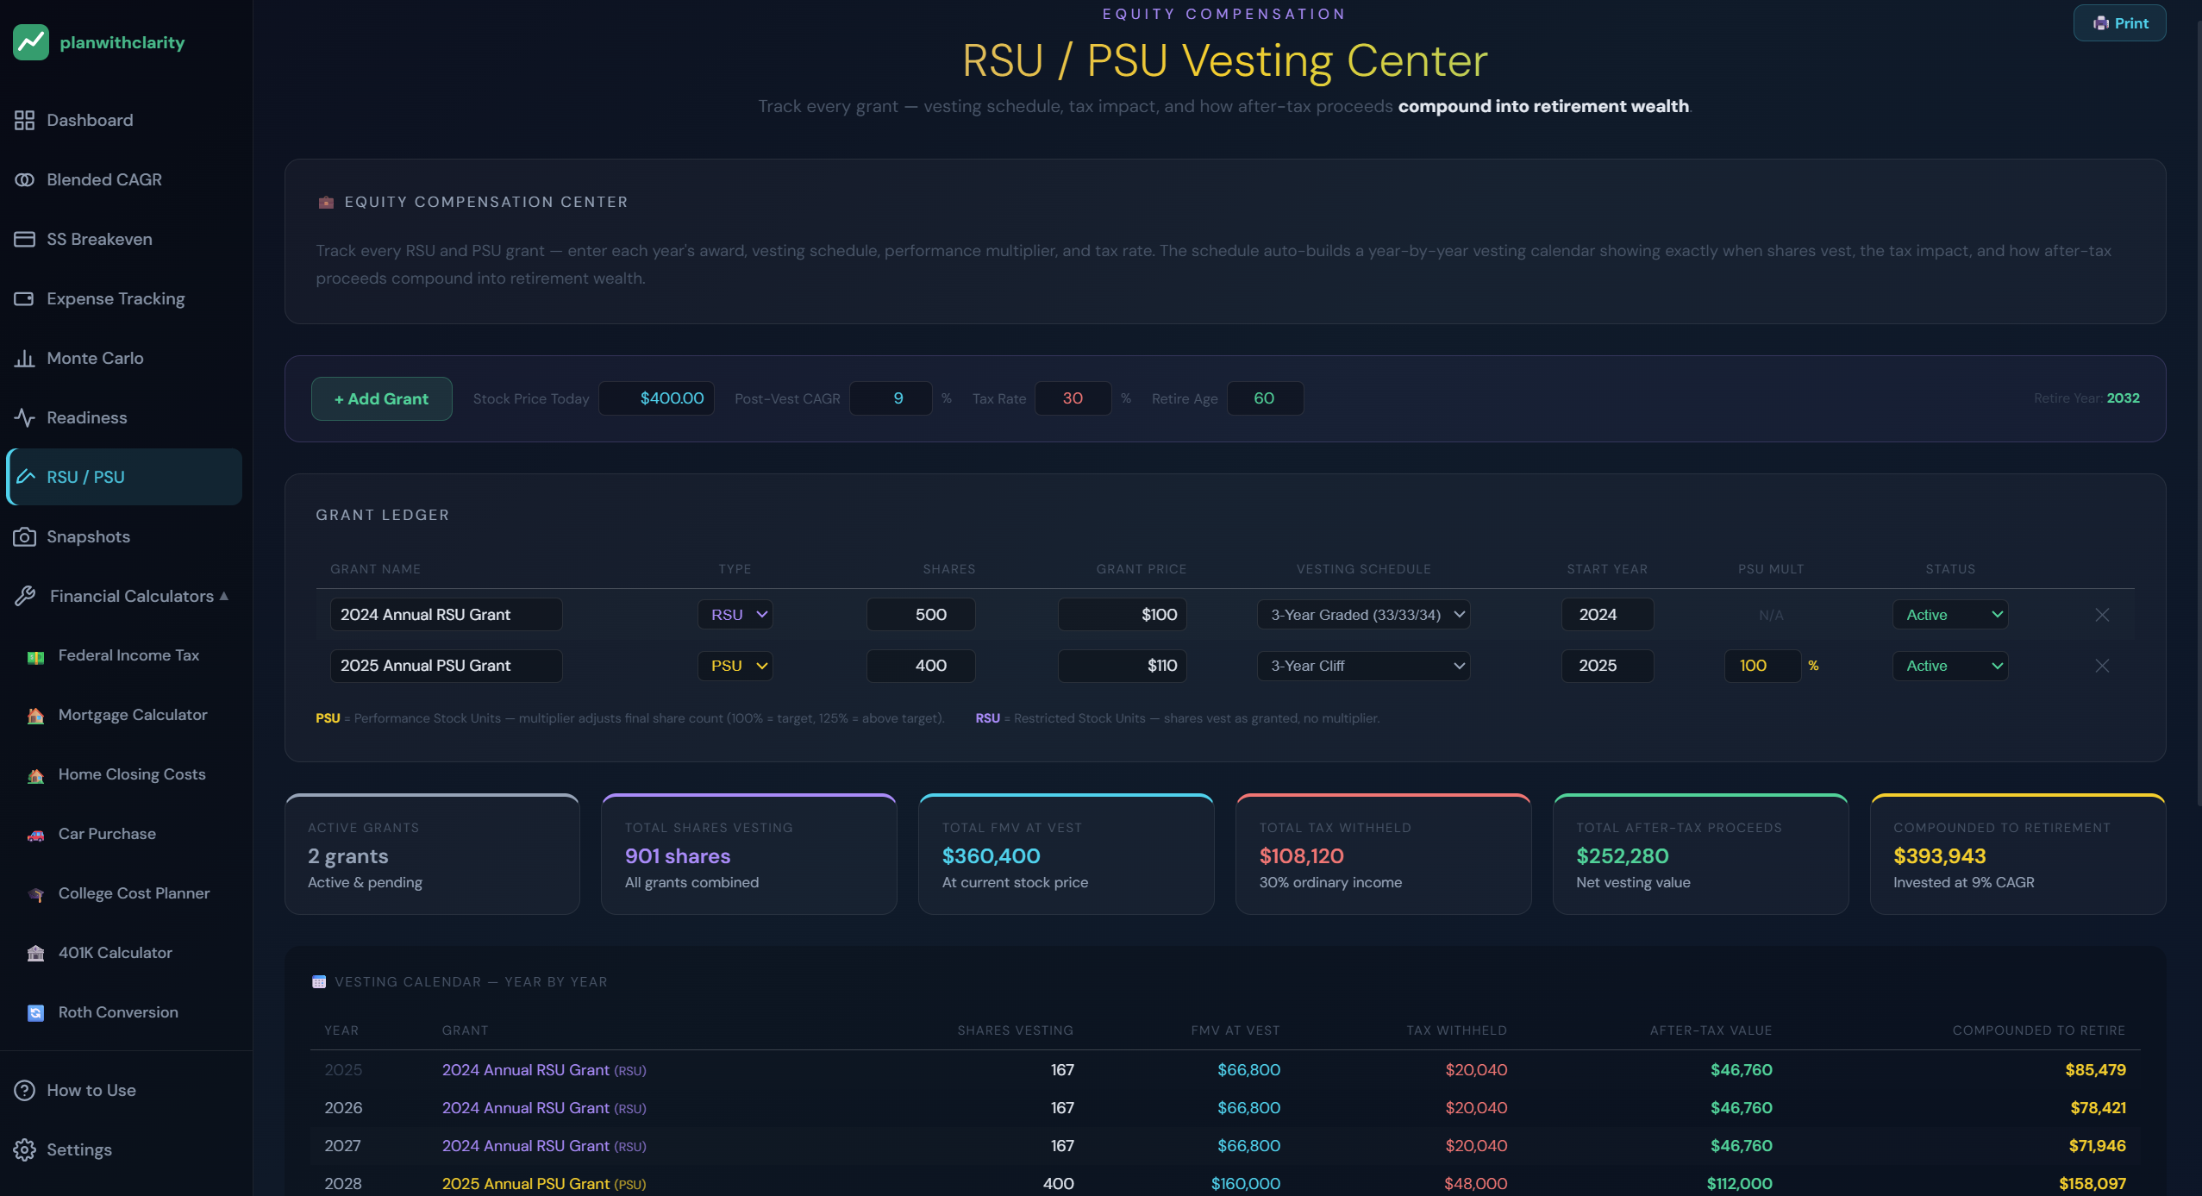Click the SS Breakeven card icon
2202x1196 pixels.
[x=24, y=239]
